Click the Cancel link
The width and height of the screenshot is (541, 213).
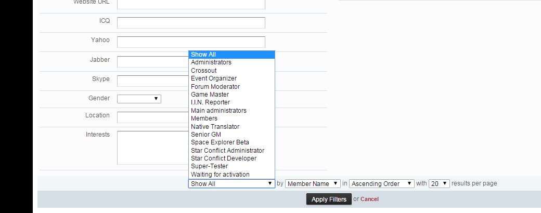click(369, 199)
